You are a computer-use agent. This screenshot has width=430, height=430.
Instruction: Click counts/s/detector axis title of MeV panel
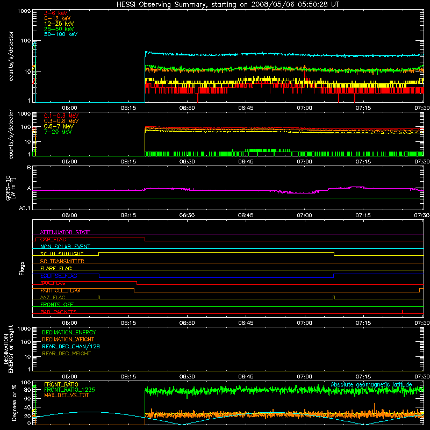(x=11, y=134)
